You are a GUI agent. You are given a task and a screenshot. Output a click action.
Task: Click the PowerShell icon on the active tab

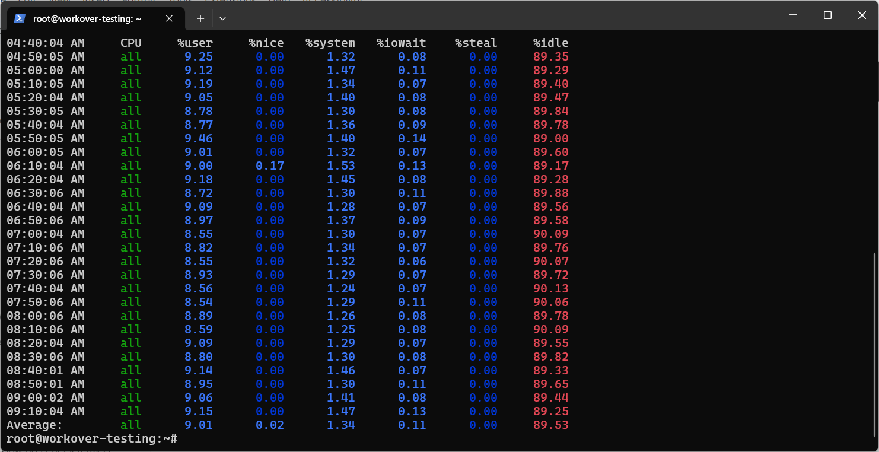[x=20, y=18]
